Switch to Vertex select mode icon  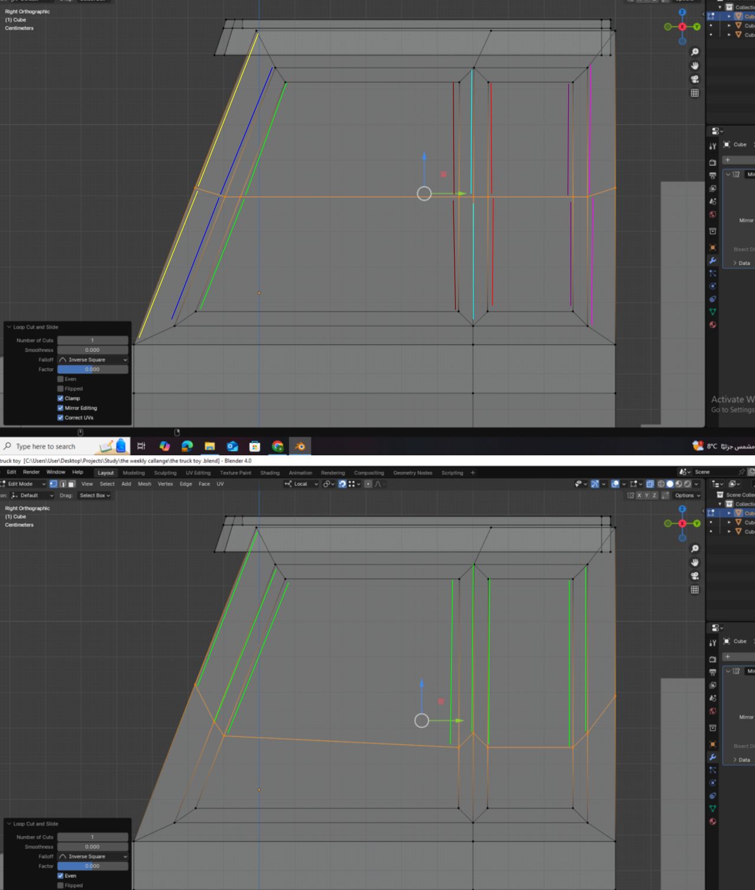(53, 484)
